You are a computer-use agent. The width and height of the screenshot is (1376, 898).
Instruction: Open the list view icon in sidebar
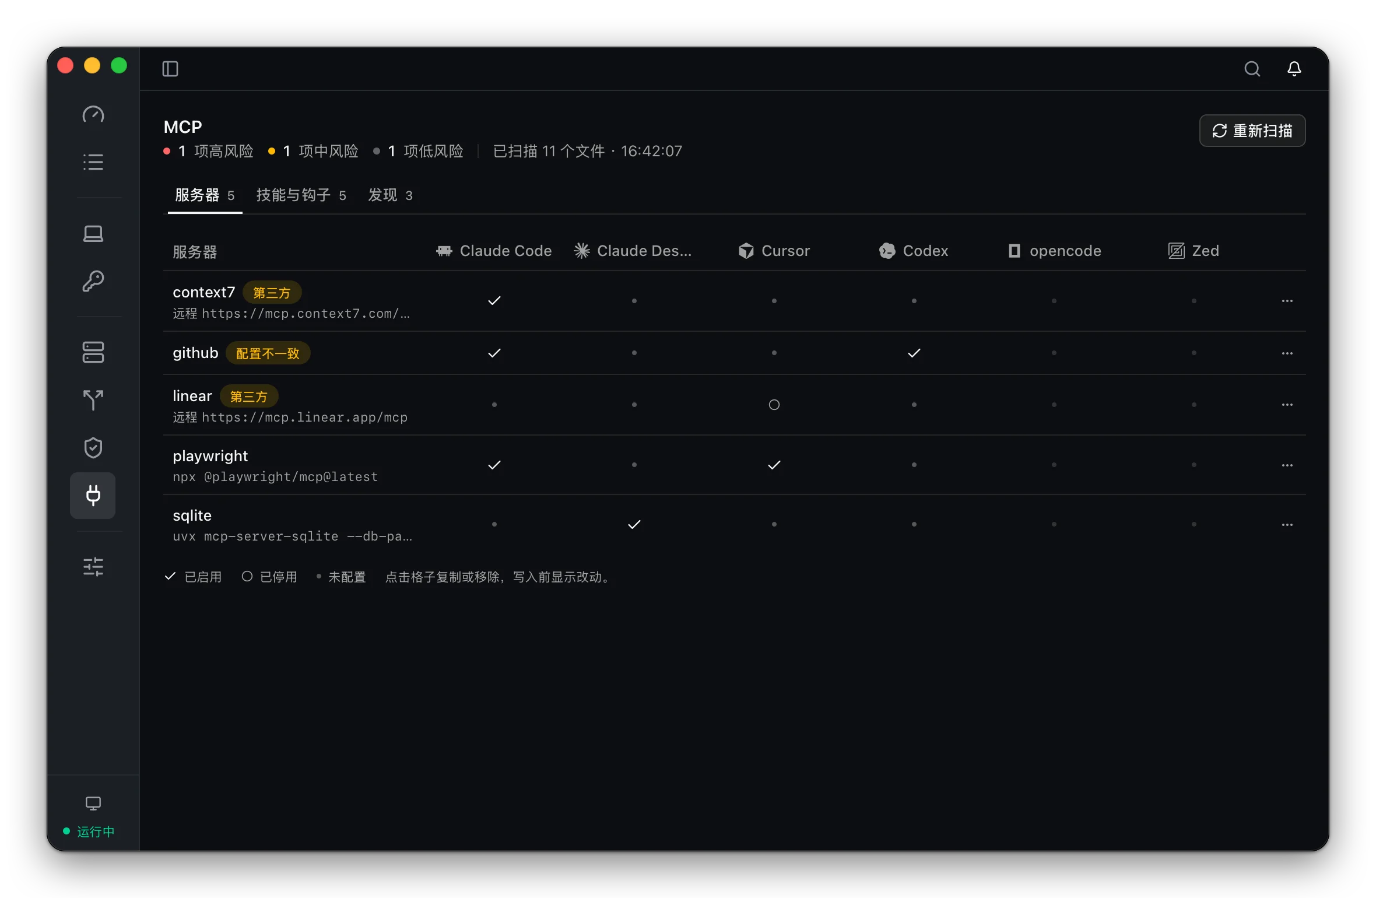[x=93, y=162]
